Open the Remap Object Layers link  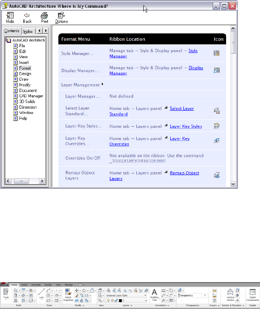184,173
